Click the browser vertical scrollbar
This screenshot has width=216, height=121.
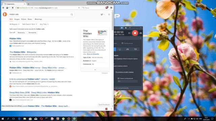[x=112, y=21]
